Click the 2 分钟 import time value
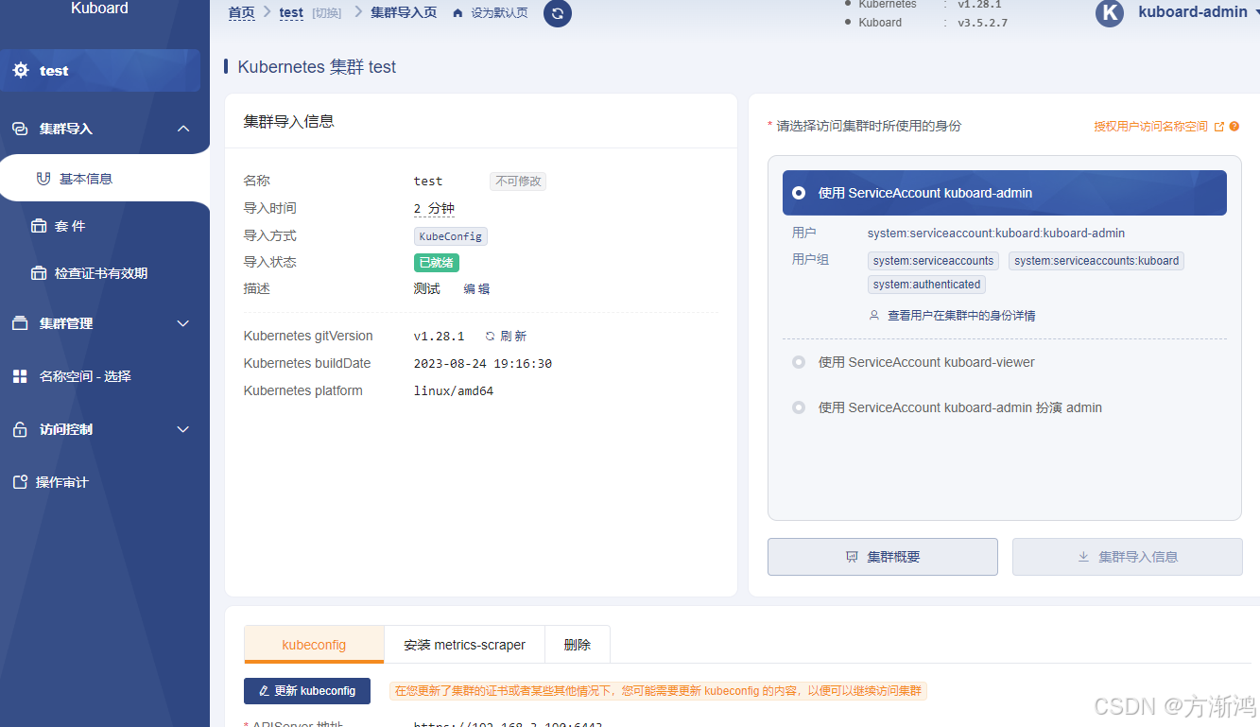 435,208
